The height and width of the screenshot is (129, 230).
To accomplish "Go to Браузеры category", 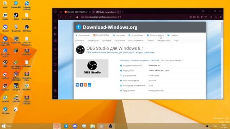I will [x=80, y=40].
